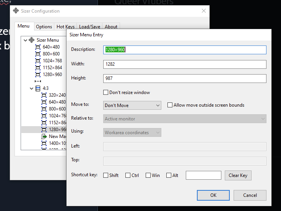Image resolution: width=281 pixels, height=211 pixels.
Task: Click the shortcut key entry box
Action: tap(203, 175)
